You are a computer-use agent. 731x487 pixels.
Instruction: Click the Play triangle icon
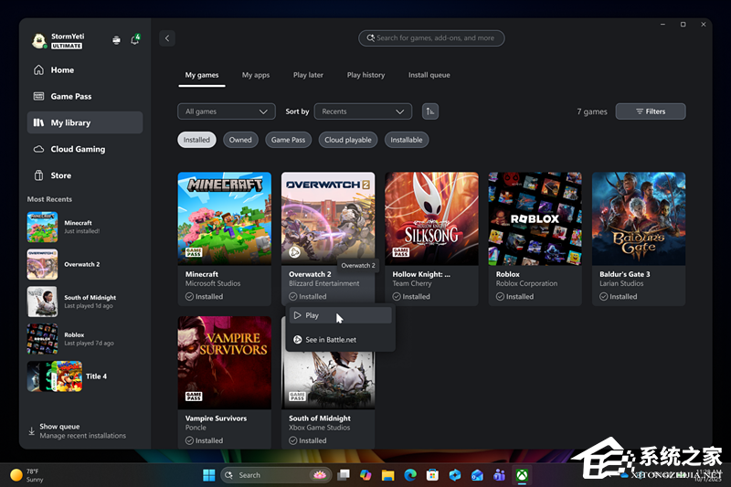tap(298, 315)
